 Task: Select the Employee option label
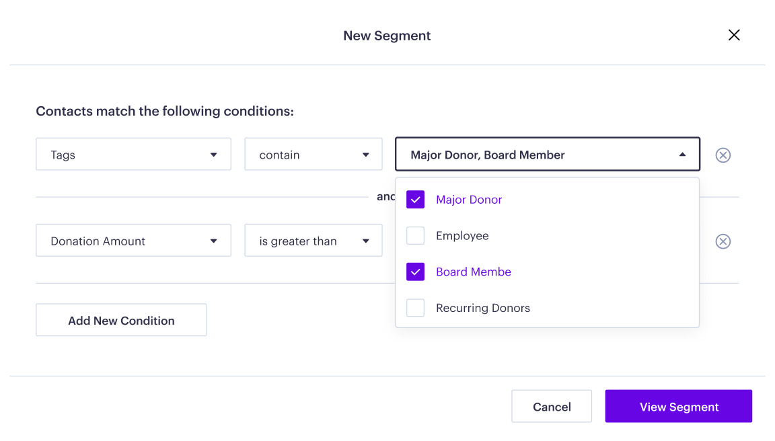(x=462, y=236)
